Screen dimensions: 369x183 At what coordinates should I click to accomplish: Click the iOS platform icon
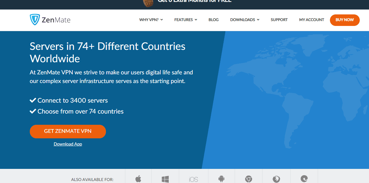[x=193, y=179]
